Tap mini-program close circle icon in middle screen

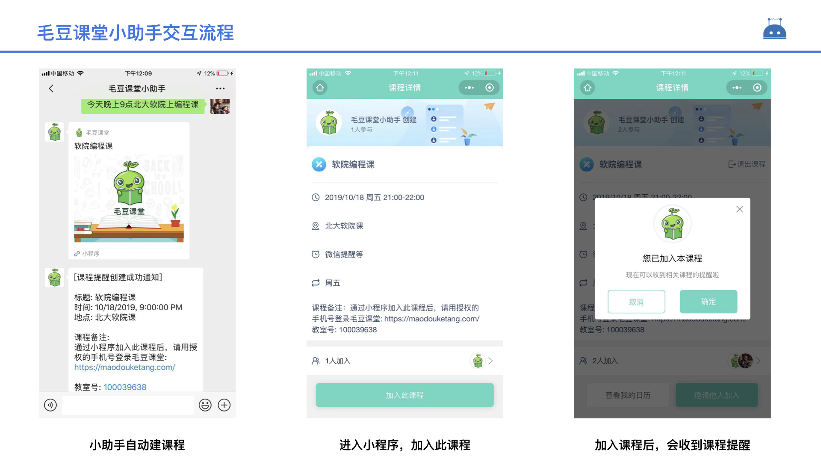[x=490, y=88]
